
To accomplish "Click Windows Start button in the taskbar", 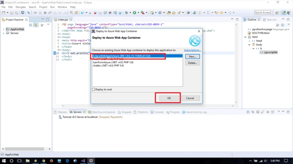I will click(4, 161).
